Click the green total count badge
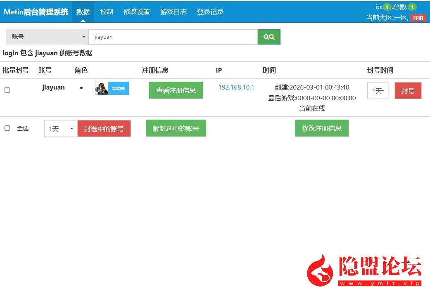 pos(412,7)
